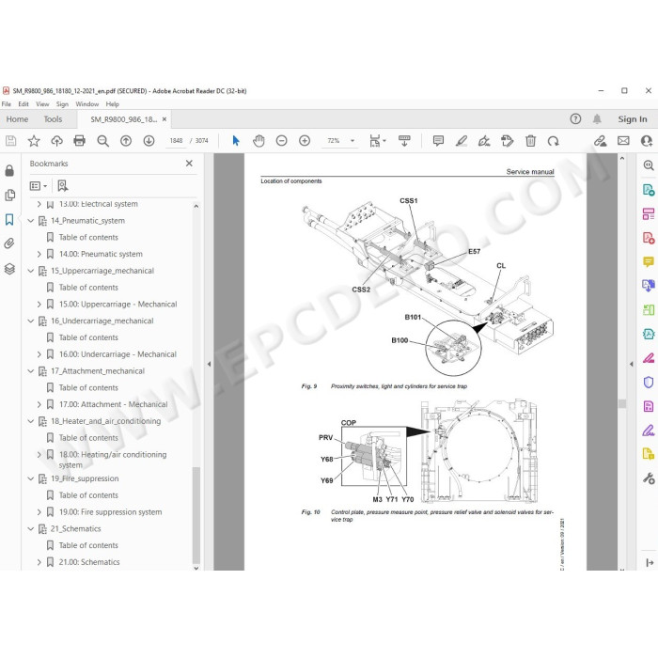Rotate the view clockwise icon
The width and height of the screenshot is (658, 658).
coord(553,141)
